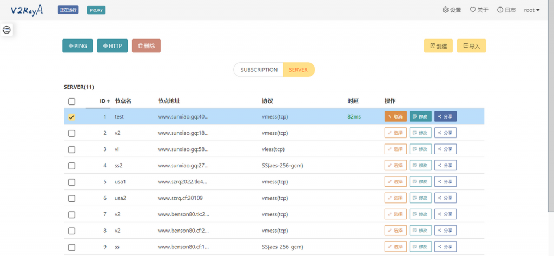The image size is (554, 256).
Task: Run HTTP latency test
Action: [x=112, y=46]
